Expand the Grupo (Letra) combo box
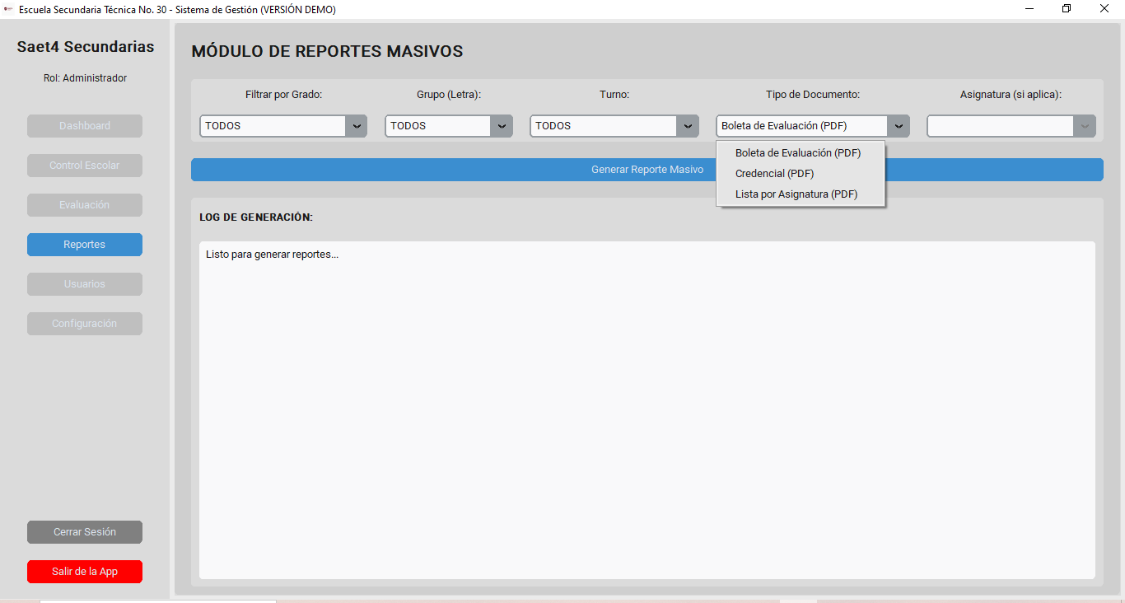This screenshot has height=603, width=1125. pyautogui.click(x=502, y=125)
